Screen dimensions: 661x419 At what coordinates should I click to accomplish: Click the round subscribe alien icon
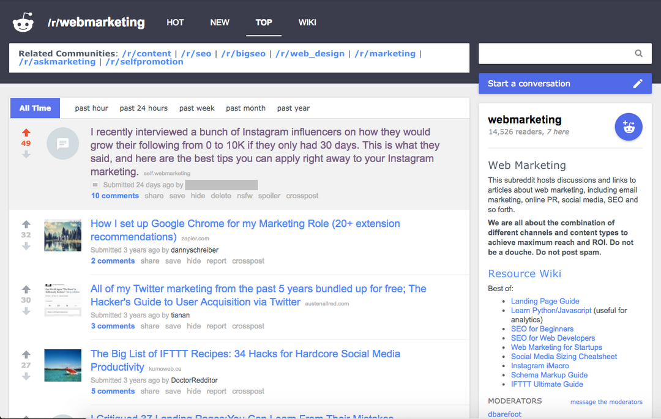pos(628,127)
